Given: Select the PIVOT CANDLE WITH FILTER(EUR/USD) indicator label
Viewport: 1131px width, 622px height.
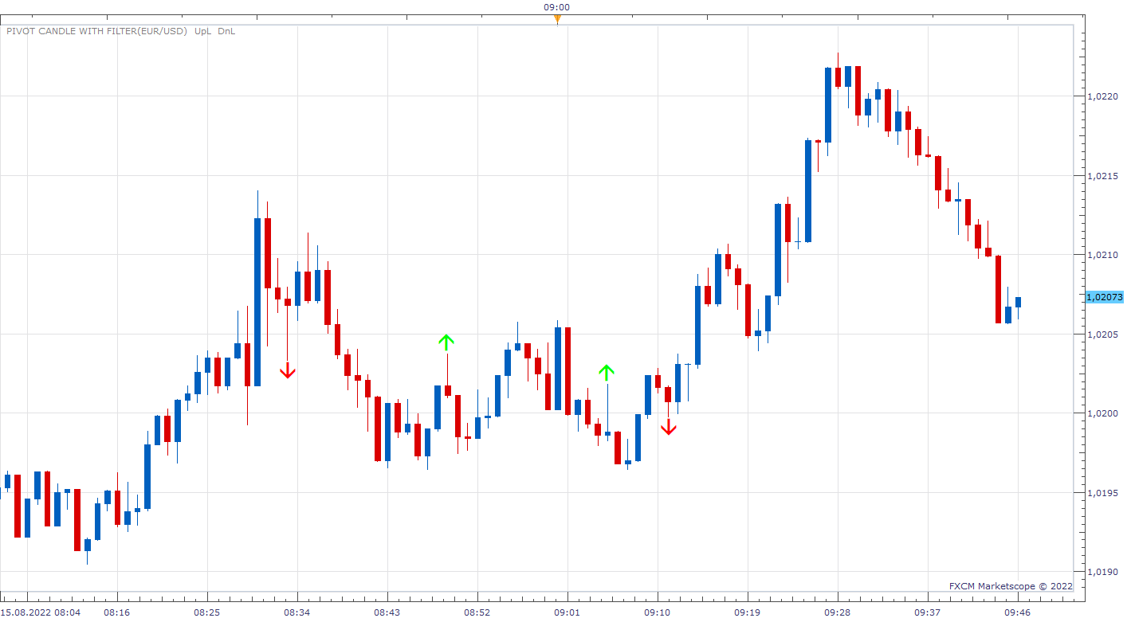Looking at the screenshot, I should (x=96, y=31).
